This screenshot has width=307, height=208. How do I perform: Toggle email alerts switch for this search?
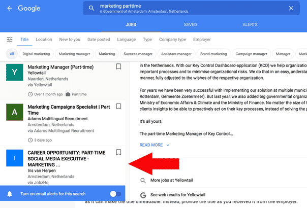point(115,194)
